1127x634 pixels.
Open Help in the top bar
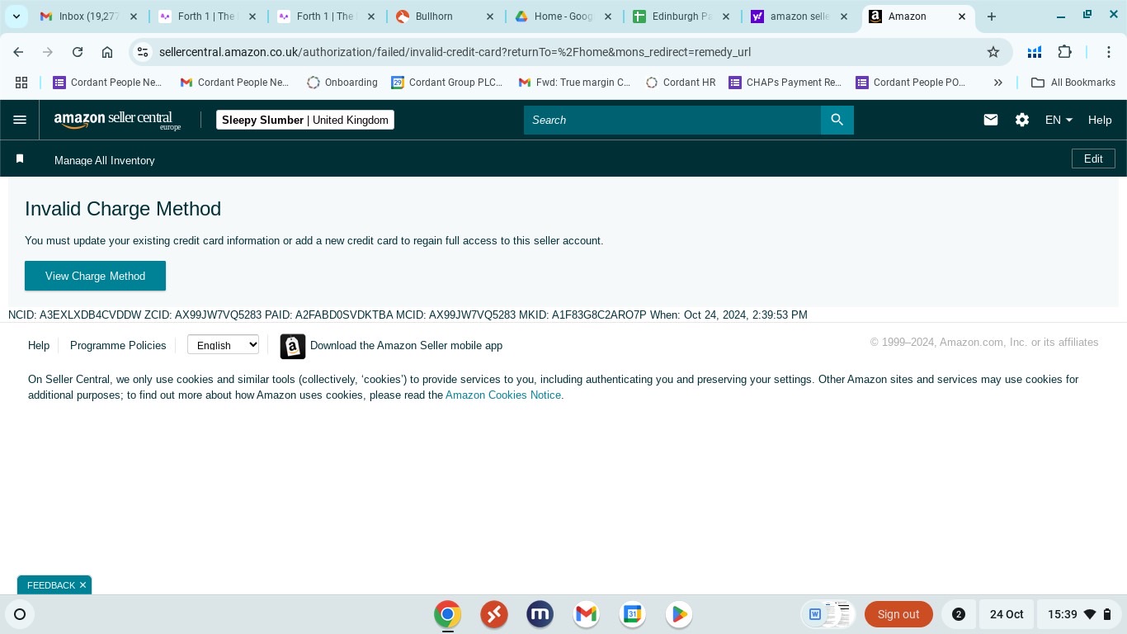point(1100,120)
